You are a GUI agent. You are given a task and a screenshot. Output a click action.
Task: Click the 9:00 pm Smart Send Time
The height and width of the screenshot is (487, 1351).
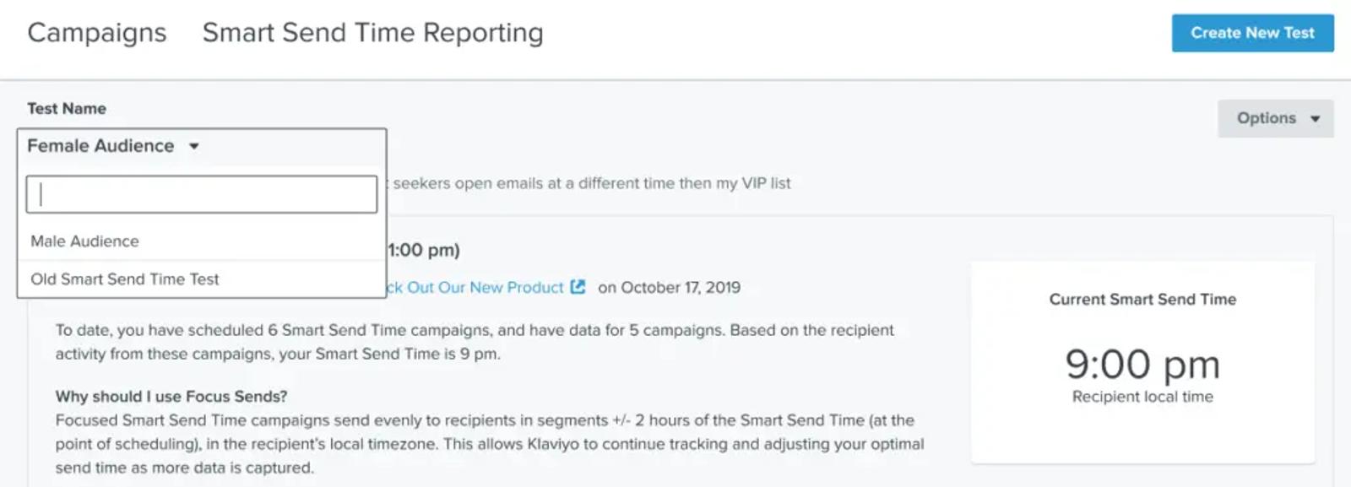point(1142,365)
